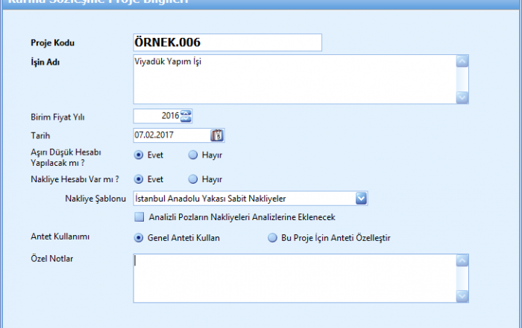
Task: Increase the Birim Fiyat Yılı year
Action: pos(186,112)
